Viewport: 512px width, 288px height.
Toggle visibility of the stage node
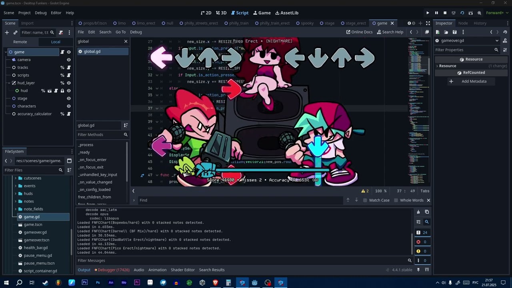(69, 98)
